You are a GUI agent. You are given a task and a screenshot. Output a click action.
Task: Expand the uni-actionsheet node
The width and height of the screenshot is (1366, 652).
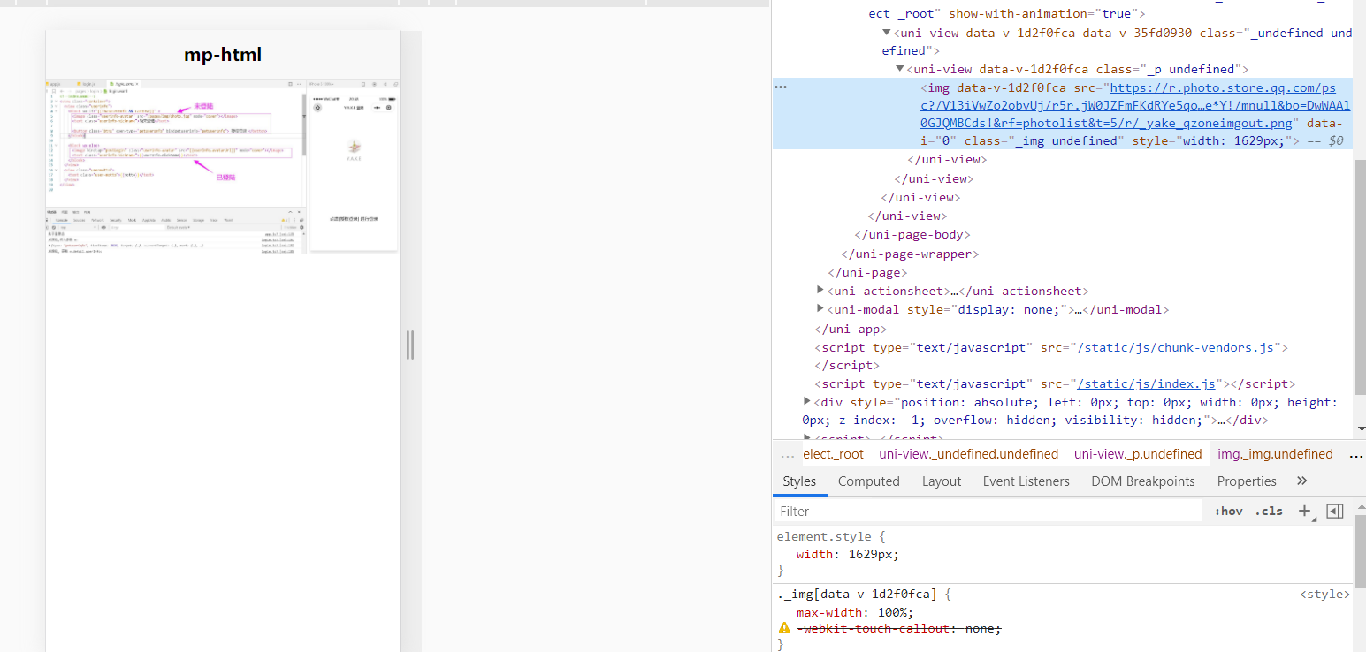tap(820, 290)
